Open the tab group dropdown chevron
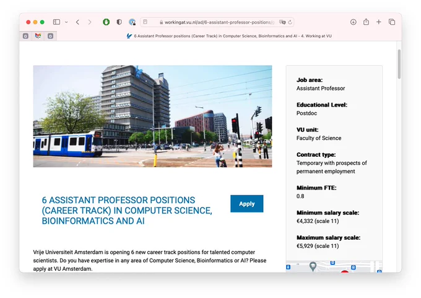The width and height of the screenshot is (421, 298). coord(66,22)
